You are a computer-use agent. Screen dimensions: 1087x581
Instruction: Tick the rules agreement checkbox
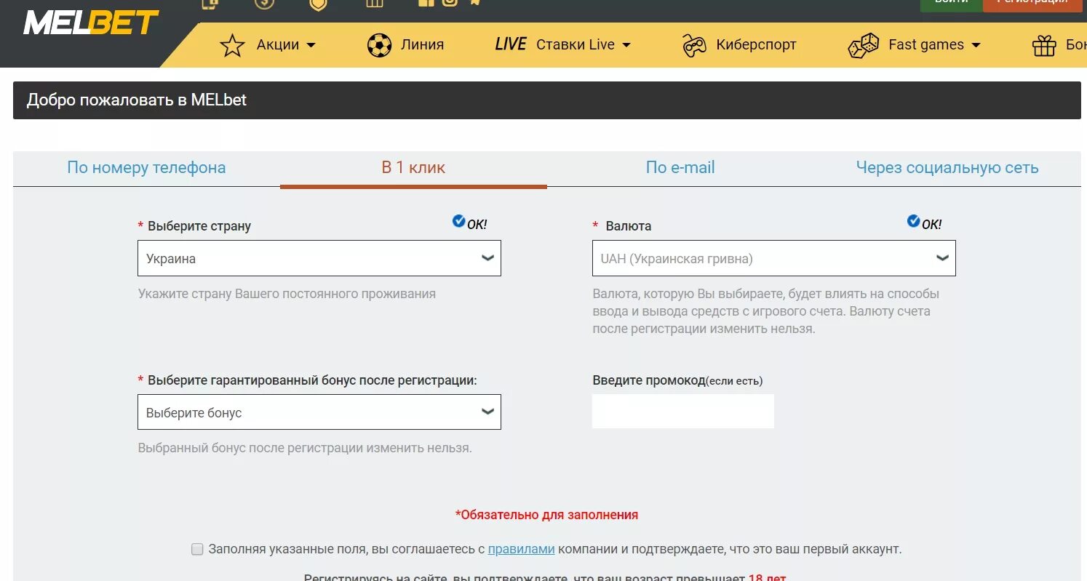pos(197,550)
